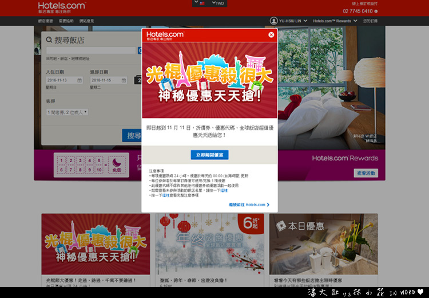Click the free night moon stamp icon
The height and width of the screenshot is (298, 429).
[x=117, y=165]
